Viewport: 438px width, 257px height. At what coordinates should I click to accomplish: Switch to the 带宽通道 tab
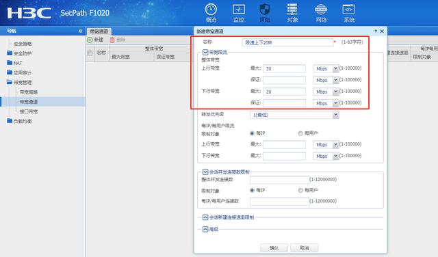99,31
